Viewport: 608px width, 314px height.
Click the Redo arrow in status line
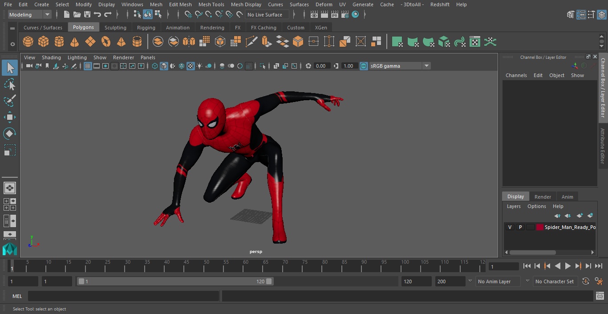click(x=108, y=15)
